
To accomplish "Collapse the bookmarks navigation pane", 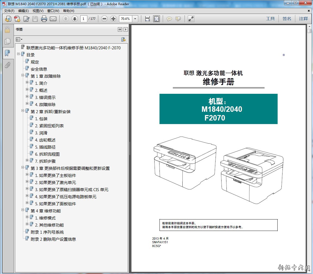I will 120,29.
